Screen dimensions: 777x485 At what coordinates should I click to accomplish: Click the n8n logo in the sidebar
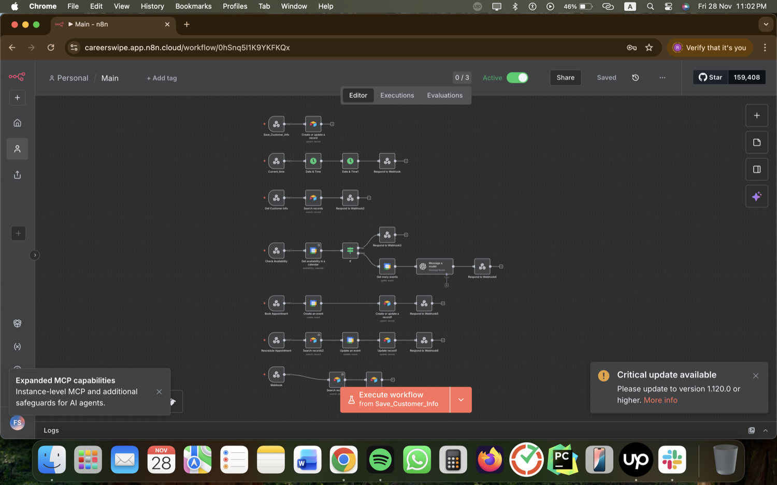17,77
